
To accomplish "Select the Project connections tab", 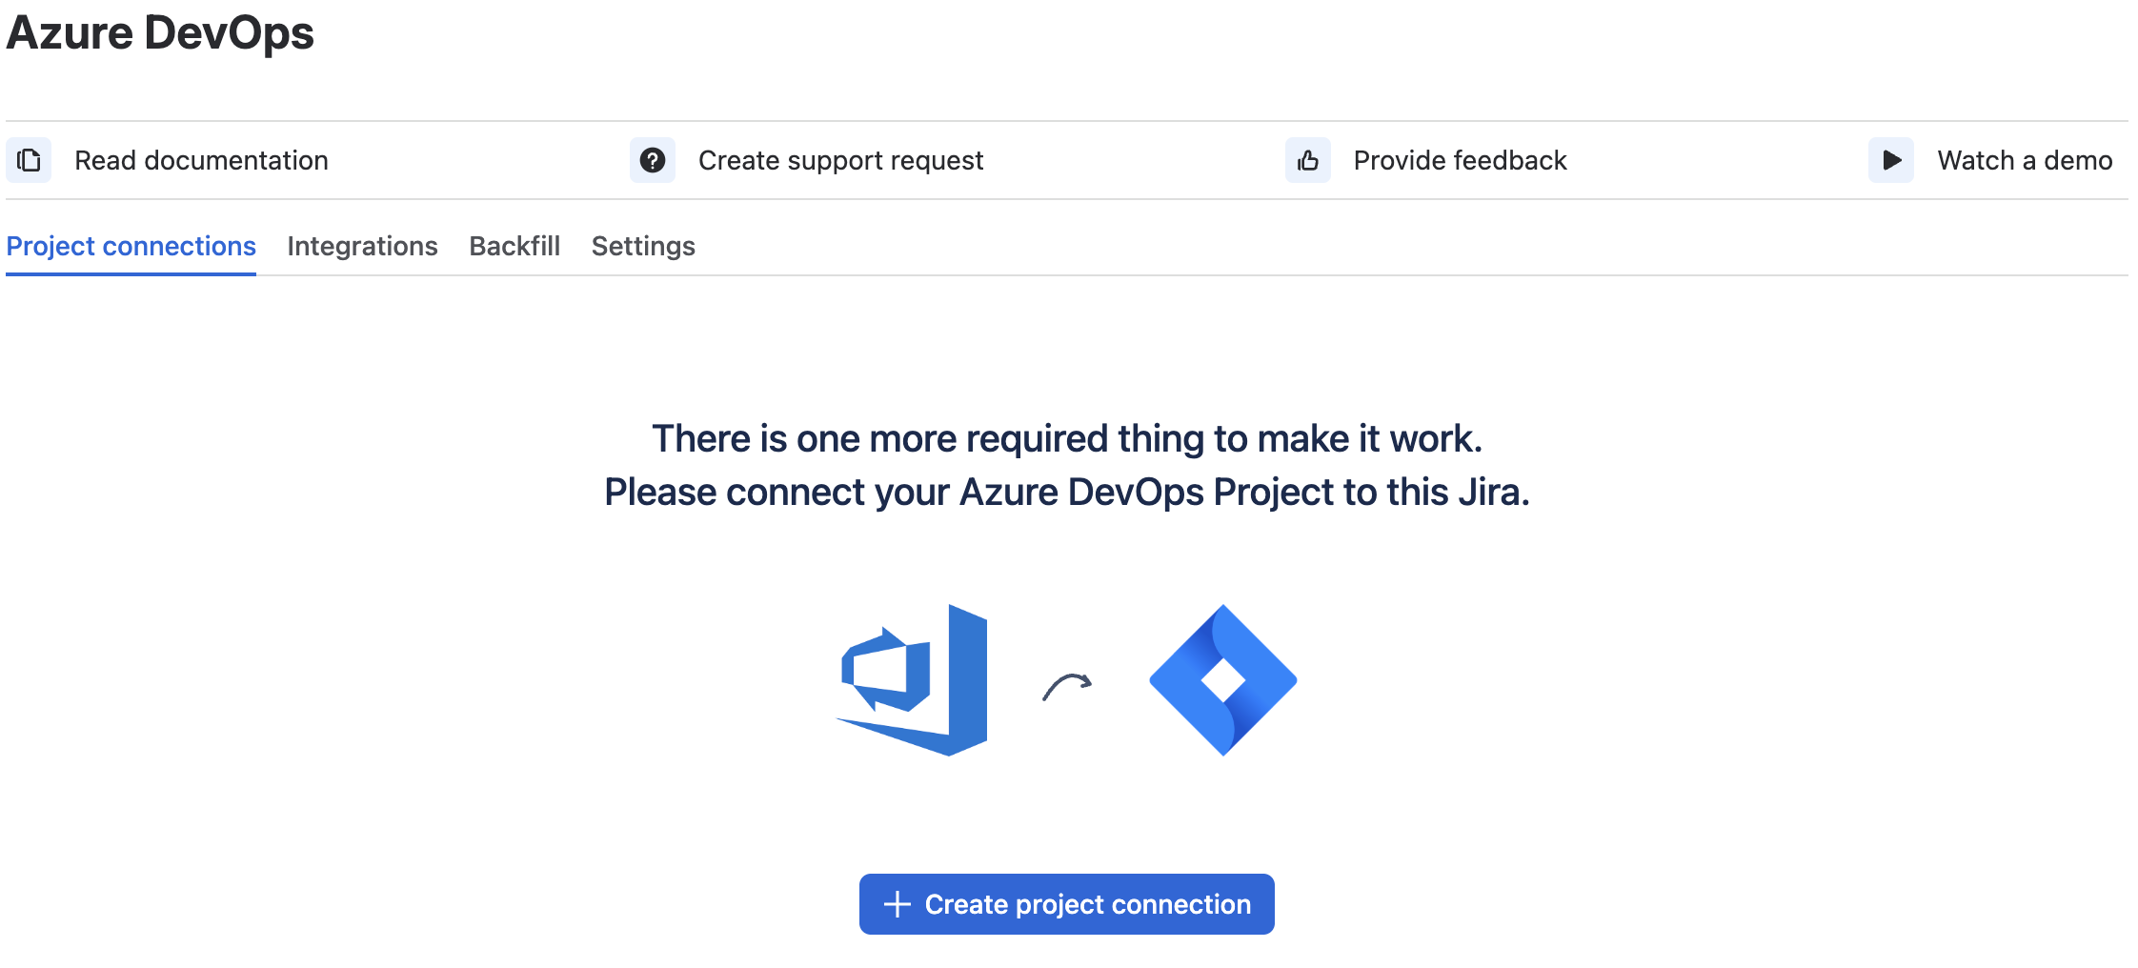I will coord(131,246).
